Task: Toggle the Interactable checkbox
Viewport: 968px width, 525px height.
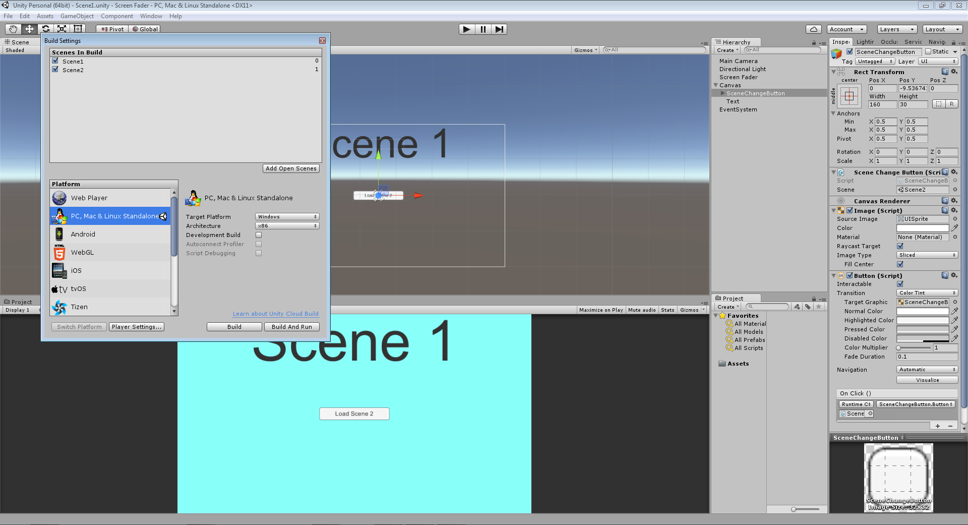Action: click(900, 284)
